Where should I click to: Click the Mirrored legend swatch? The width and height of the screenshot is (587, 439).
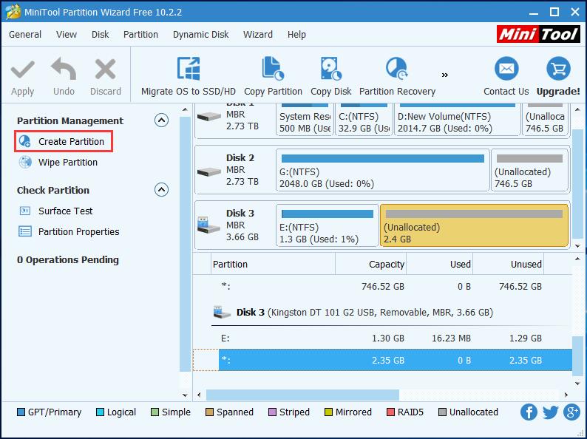(328, 412)
